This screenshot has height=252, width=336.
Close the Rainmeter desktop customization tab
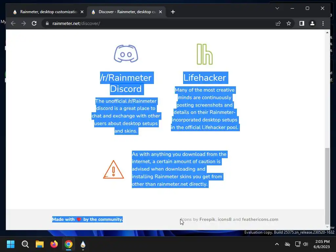(x=82, y=12)
